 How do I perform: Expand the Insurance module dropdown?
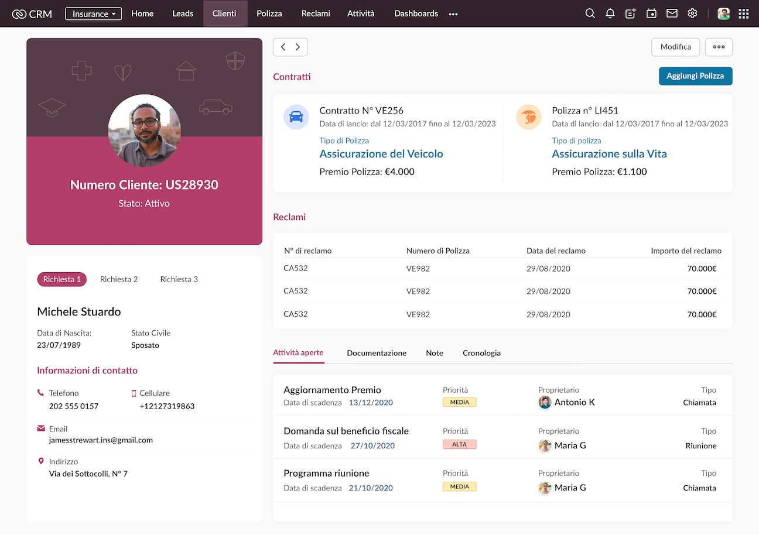(x=94, y=13)
